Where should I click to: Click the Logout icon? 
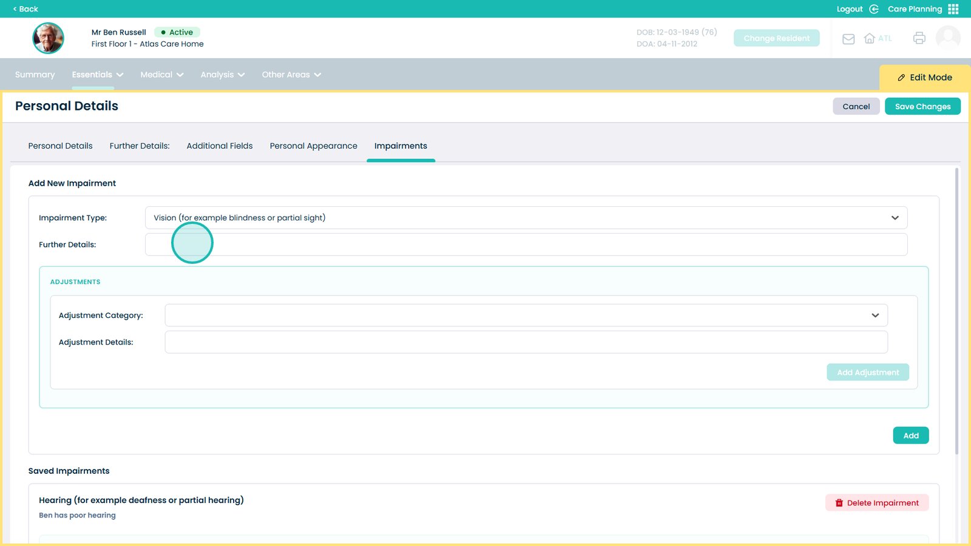874,9
